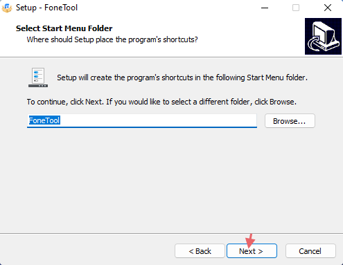Screen dimensions: 343x265
Task: Click the highlighted FoneTool text in field
Action: 44,120
